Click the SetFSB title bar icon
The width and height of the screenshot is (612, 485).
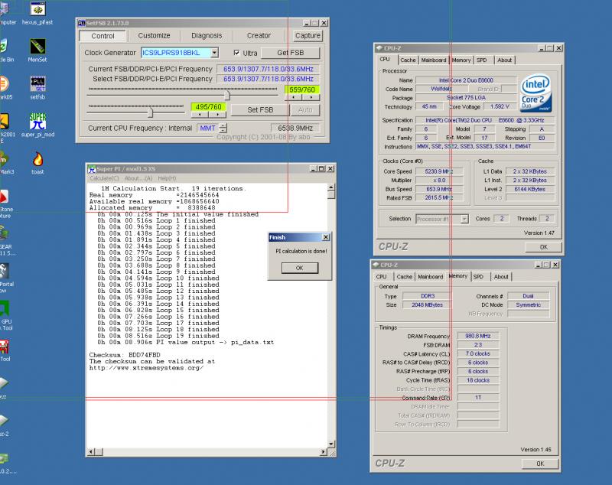tap(81, 23)
